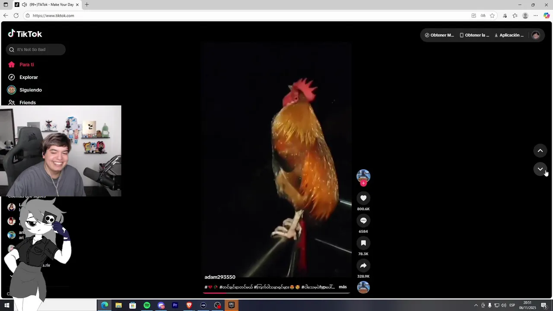
Task: Save video using the bookmark icon
Action: click(363, 243)
